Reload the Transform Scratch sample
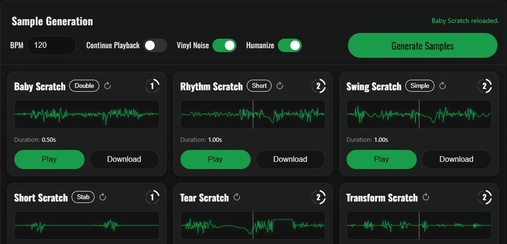 pos(426,197)
